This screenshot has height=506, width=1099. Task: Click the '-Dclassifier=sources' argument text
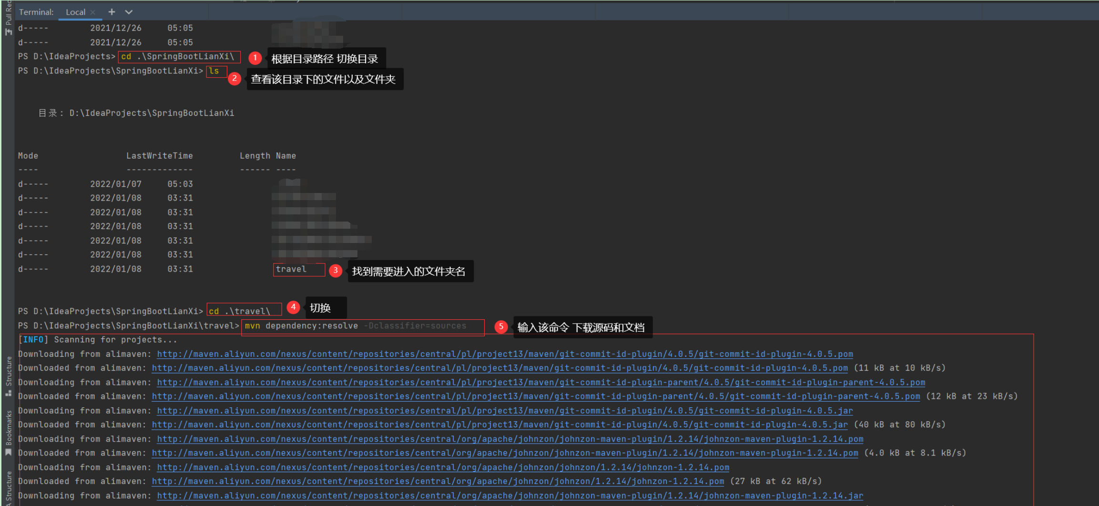415,325
